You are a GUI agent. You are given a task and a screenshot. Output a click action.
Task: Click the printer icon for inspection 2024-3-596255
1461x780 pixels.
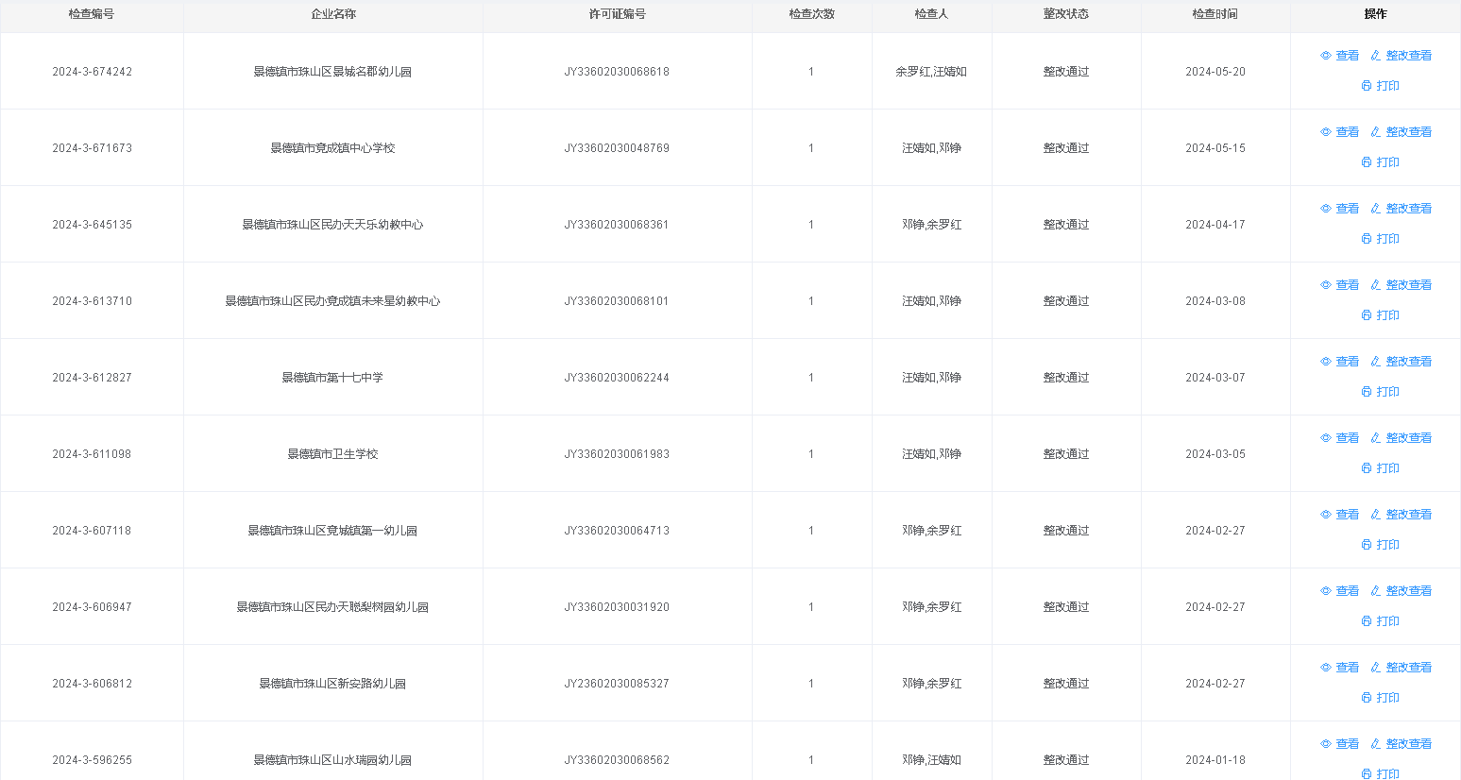[x=1367, y=774]
